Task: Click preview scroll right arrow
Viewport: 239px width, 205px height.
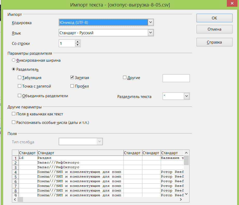Action: [181, 199]
